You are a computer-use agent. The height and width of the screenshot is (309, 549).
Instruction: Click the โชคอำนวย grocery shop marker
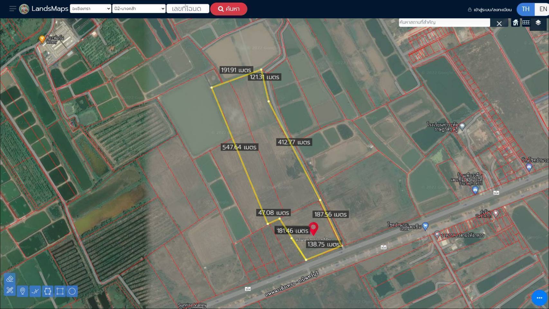click(x=425, y=226)
